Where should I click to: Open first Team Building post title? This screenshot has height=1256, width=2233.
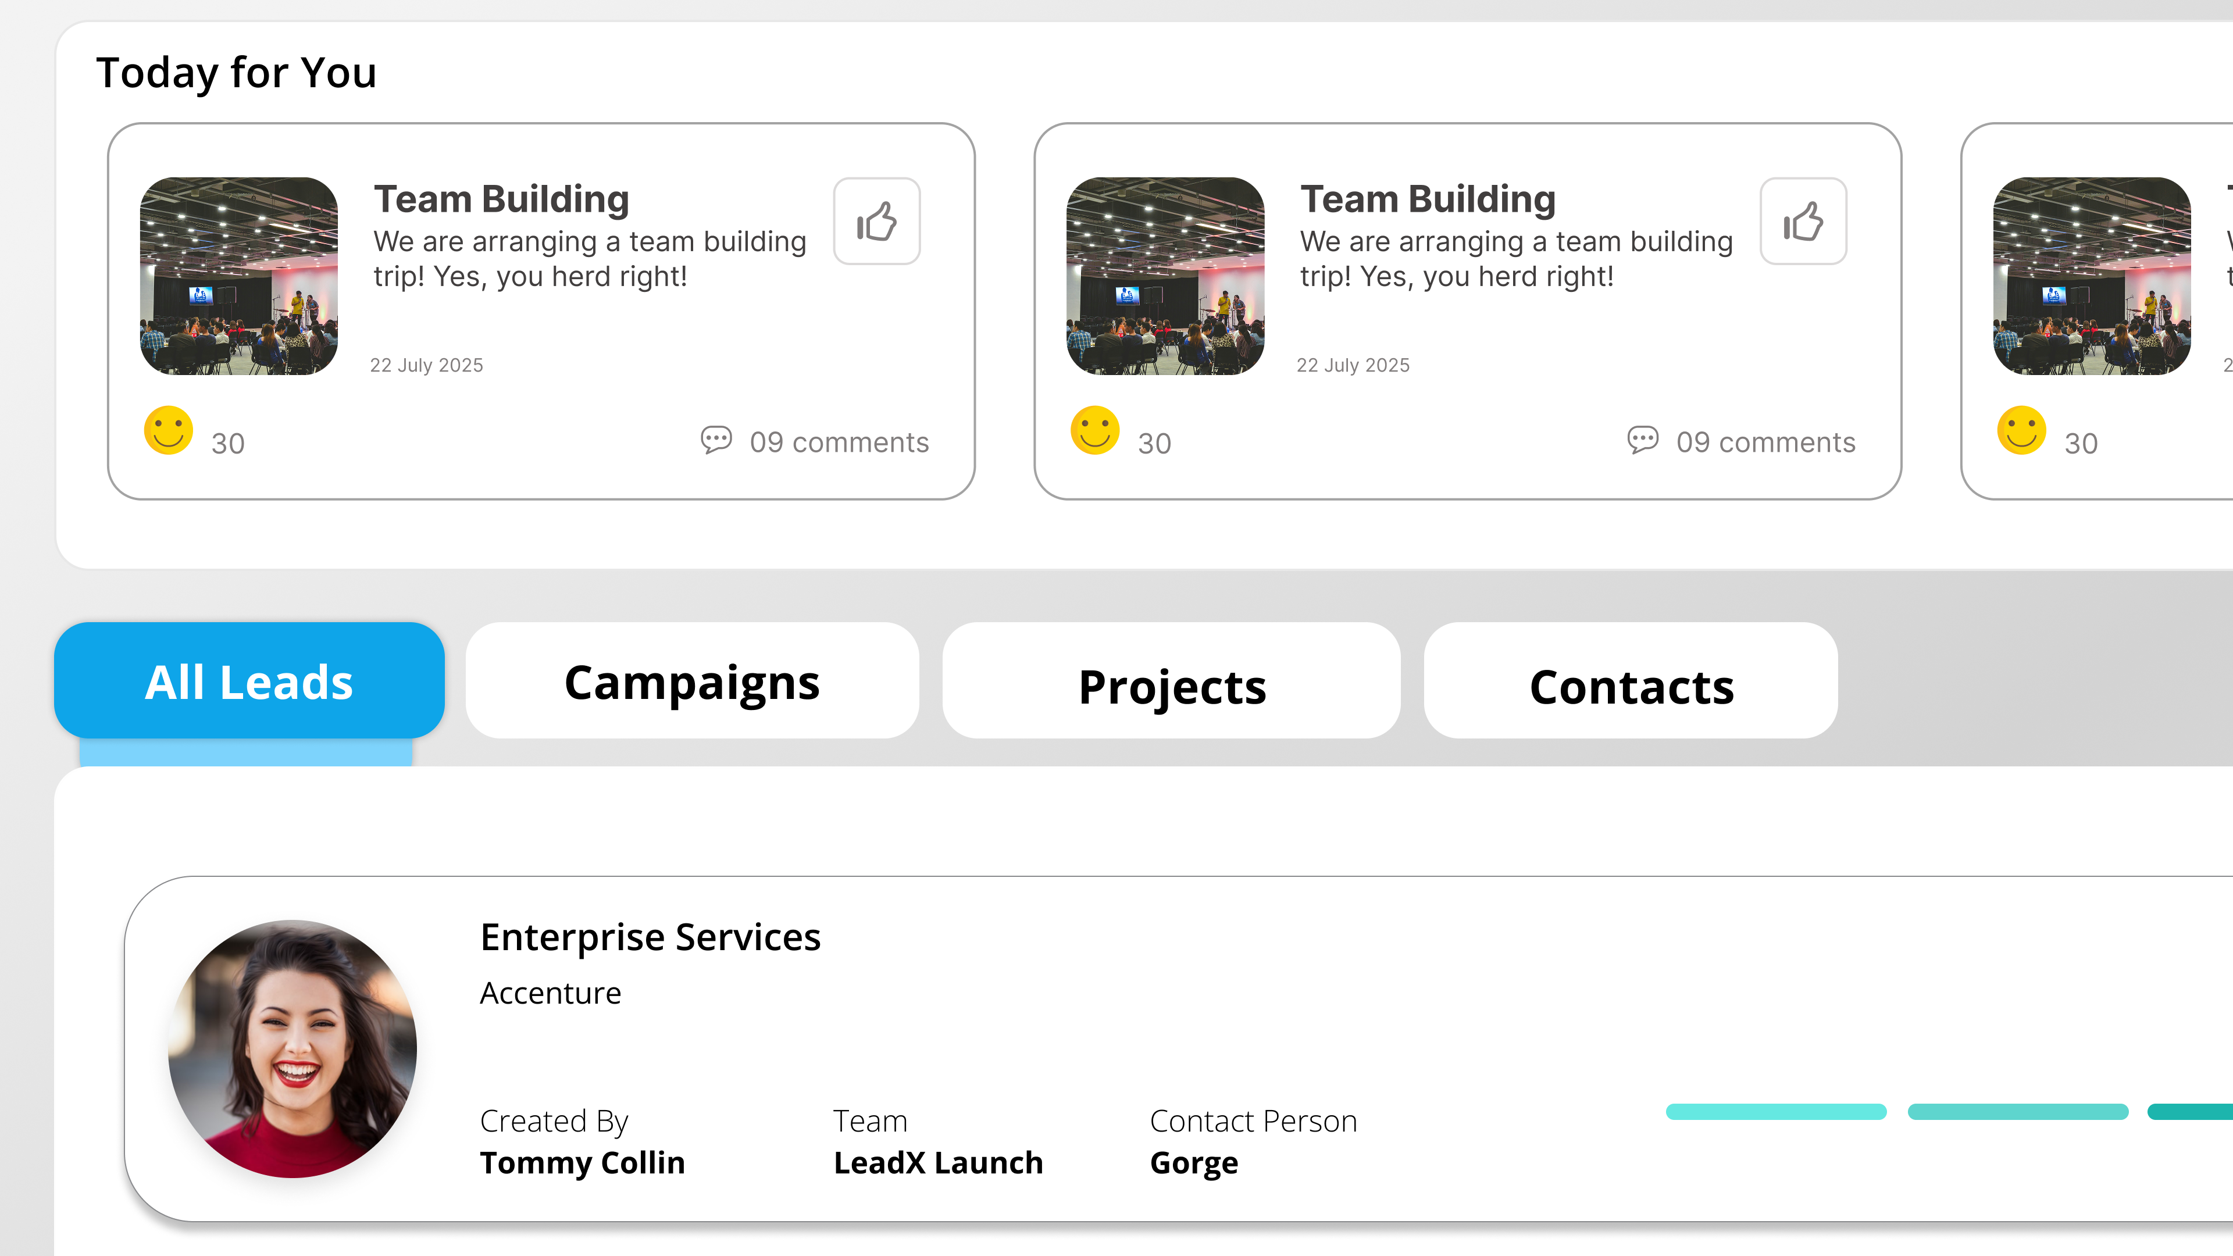[501, 199]
